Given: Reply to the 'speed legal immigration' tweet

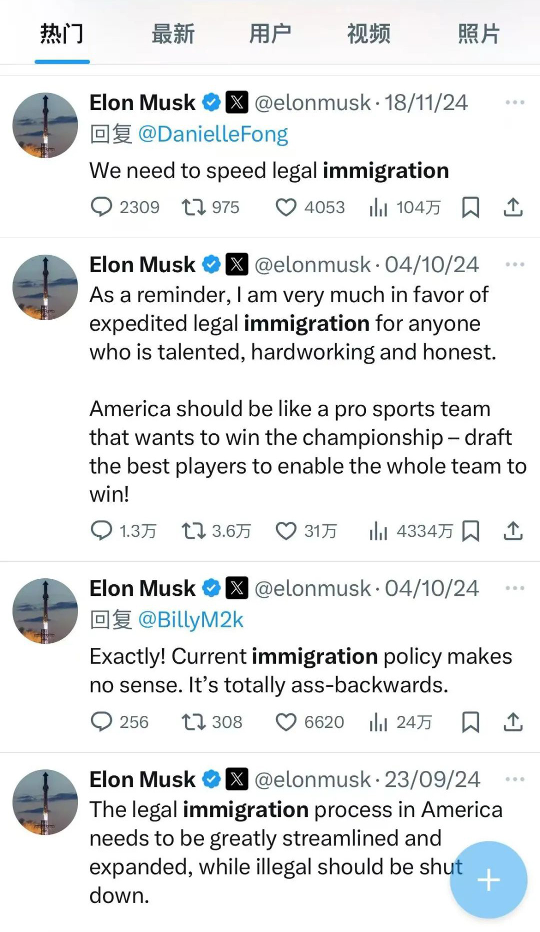Looking at the screenshot, I should pyautogui.click(x=101, y=207).
